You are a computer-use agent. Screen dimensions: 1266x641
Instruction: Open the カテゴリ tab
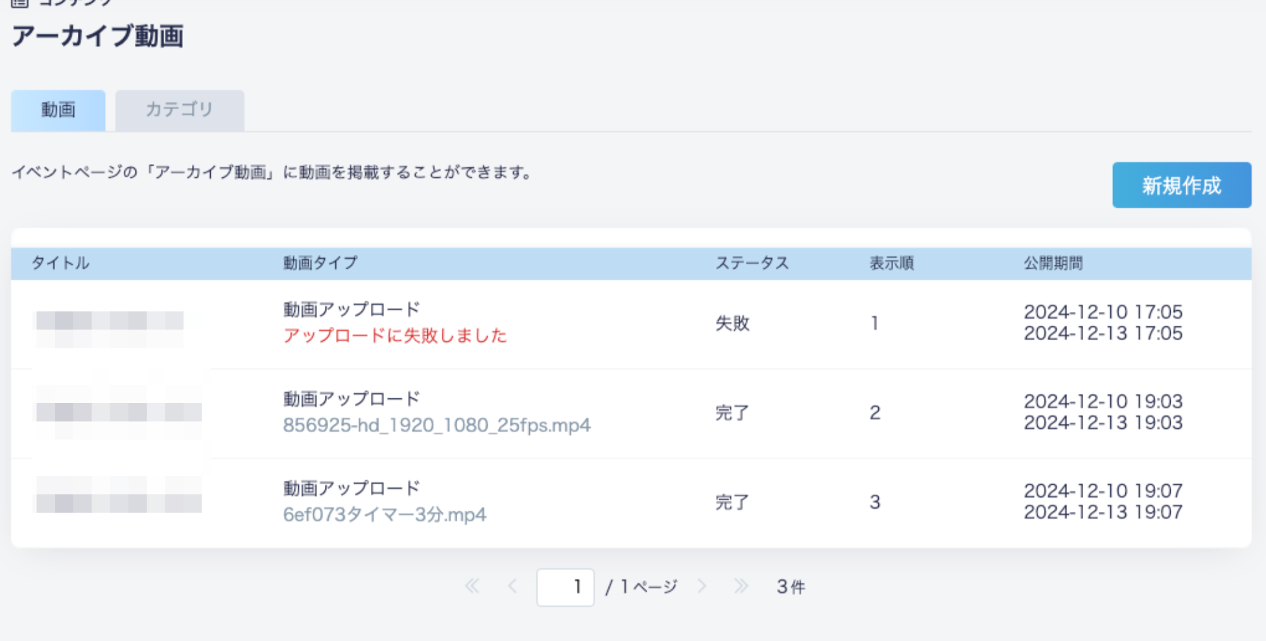point(180,110)
